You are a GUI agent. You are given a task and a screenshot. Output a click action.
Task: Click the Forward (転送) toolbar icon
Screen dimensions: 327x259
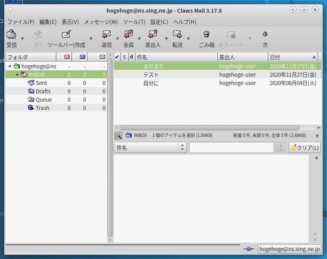point(177,34)
